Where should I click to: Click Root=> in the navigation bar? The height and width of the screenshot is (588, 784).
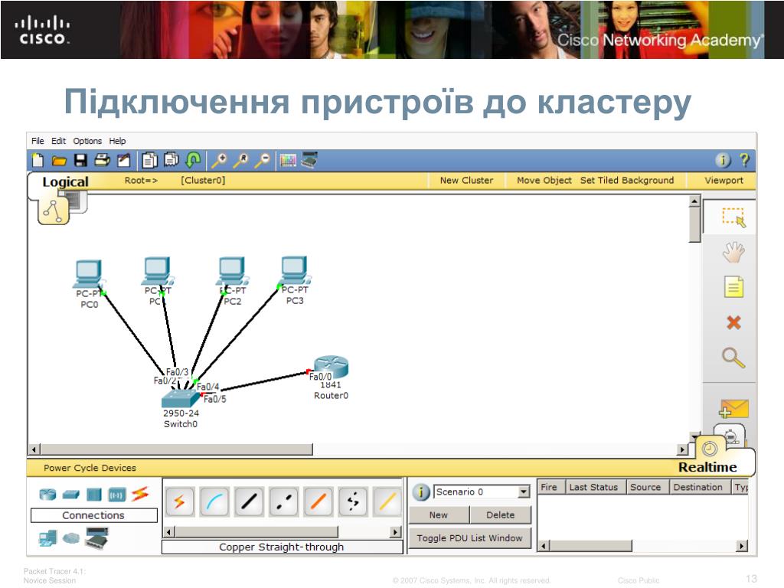[x=141, y=180]
